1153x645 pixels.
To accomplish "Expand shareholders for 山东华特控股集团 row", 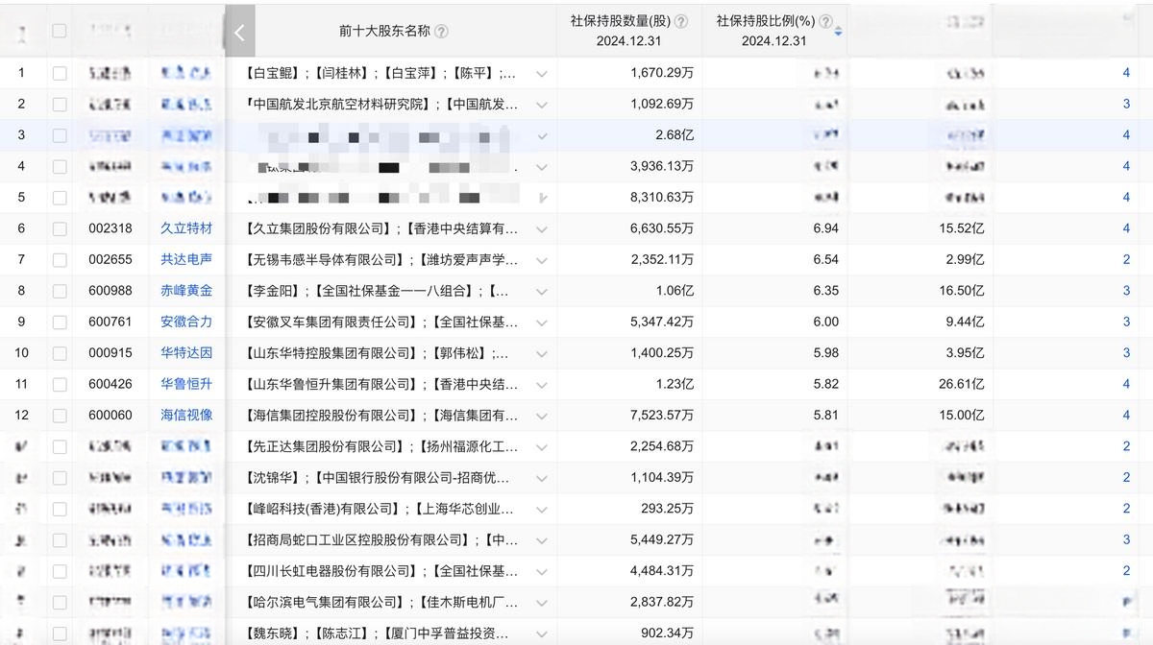I will click(542, 353).
